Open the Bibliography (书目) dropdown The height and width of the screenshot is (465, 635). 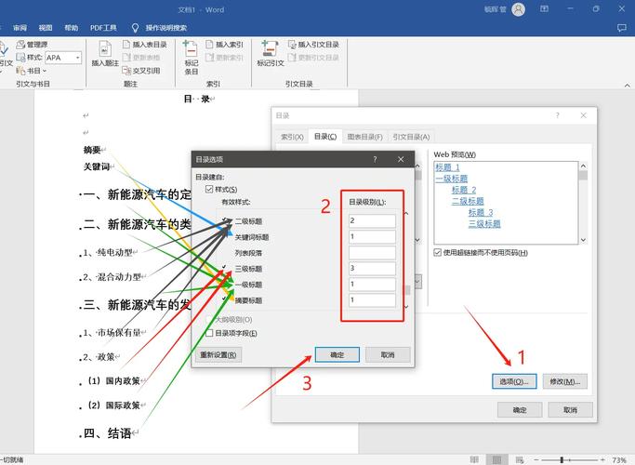coord(32,71)
